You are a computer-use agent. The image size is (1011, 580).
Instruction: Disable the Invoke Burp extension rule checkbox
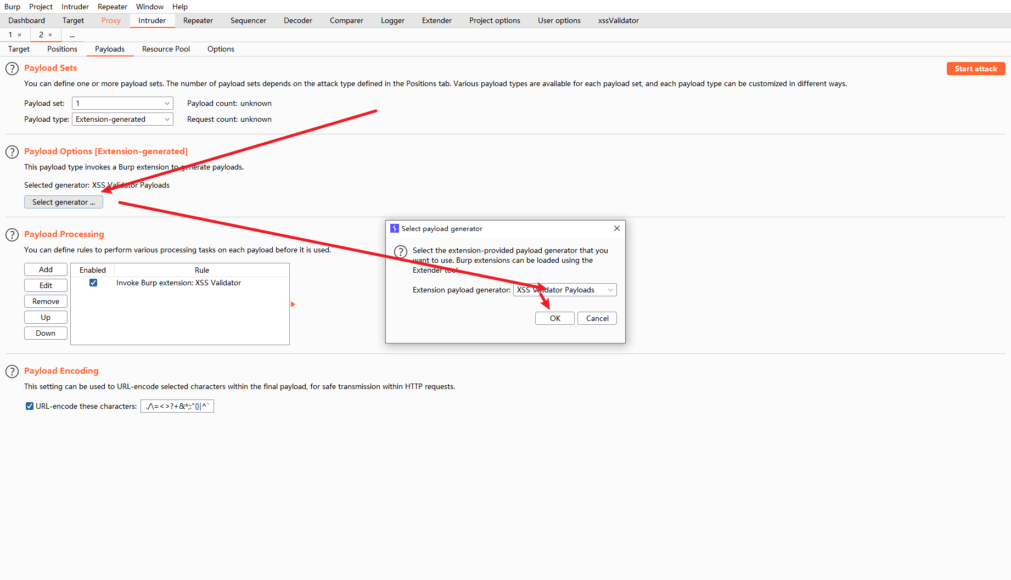(x=93, y=283)
